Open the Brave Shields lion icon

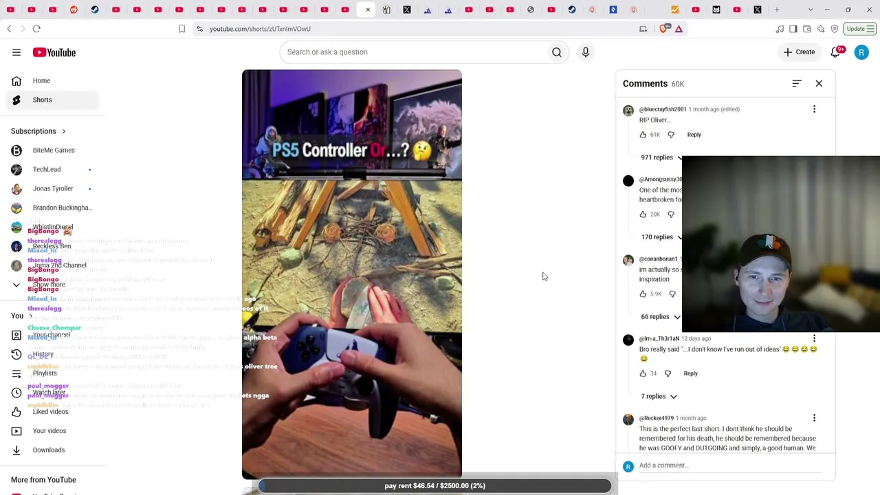663,29
